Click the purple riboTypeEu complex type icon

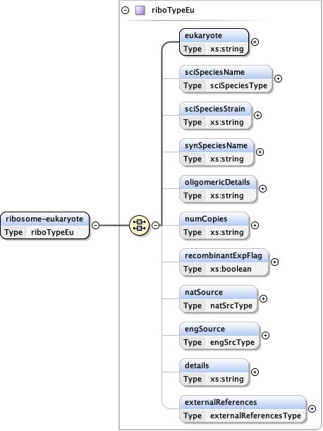[x=140, y=11]
